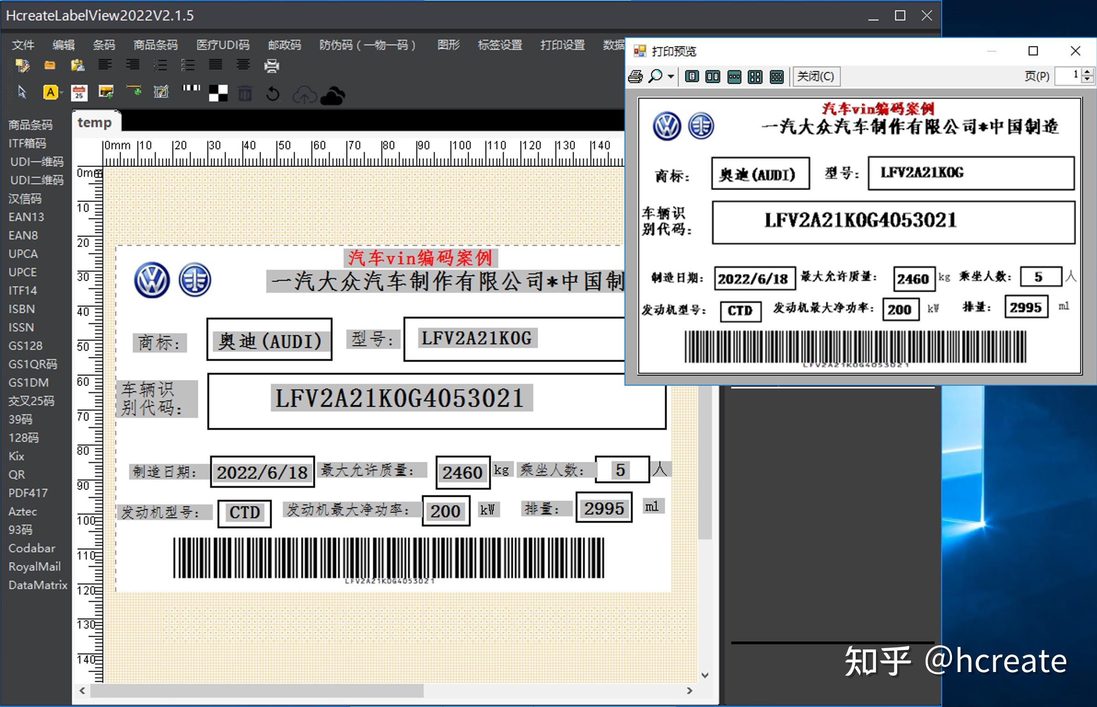Select DataMatrix in the barcode list
This screenshot has height=707, width=1097.
[38, 585]
